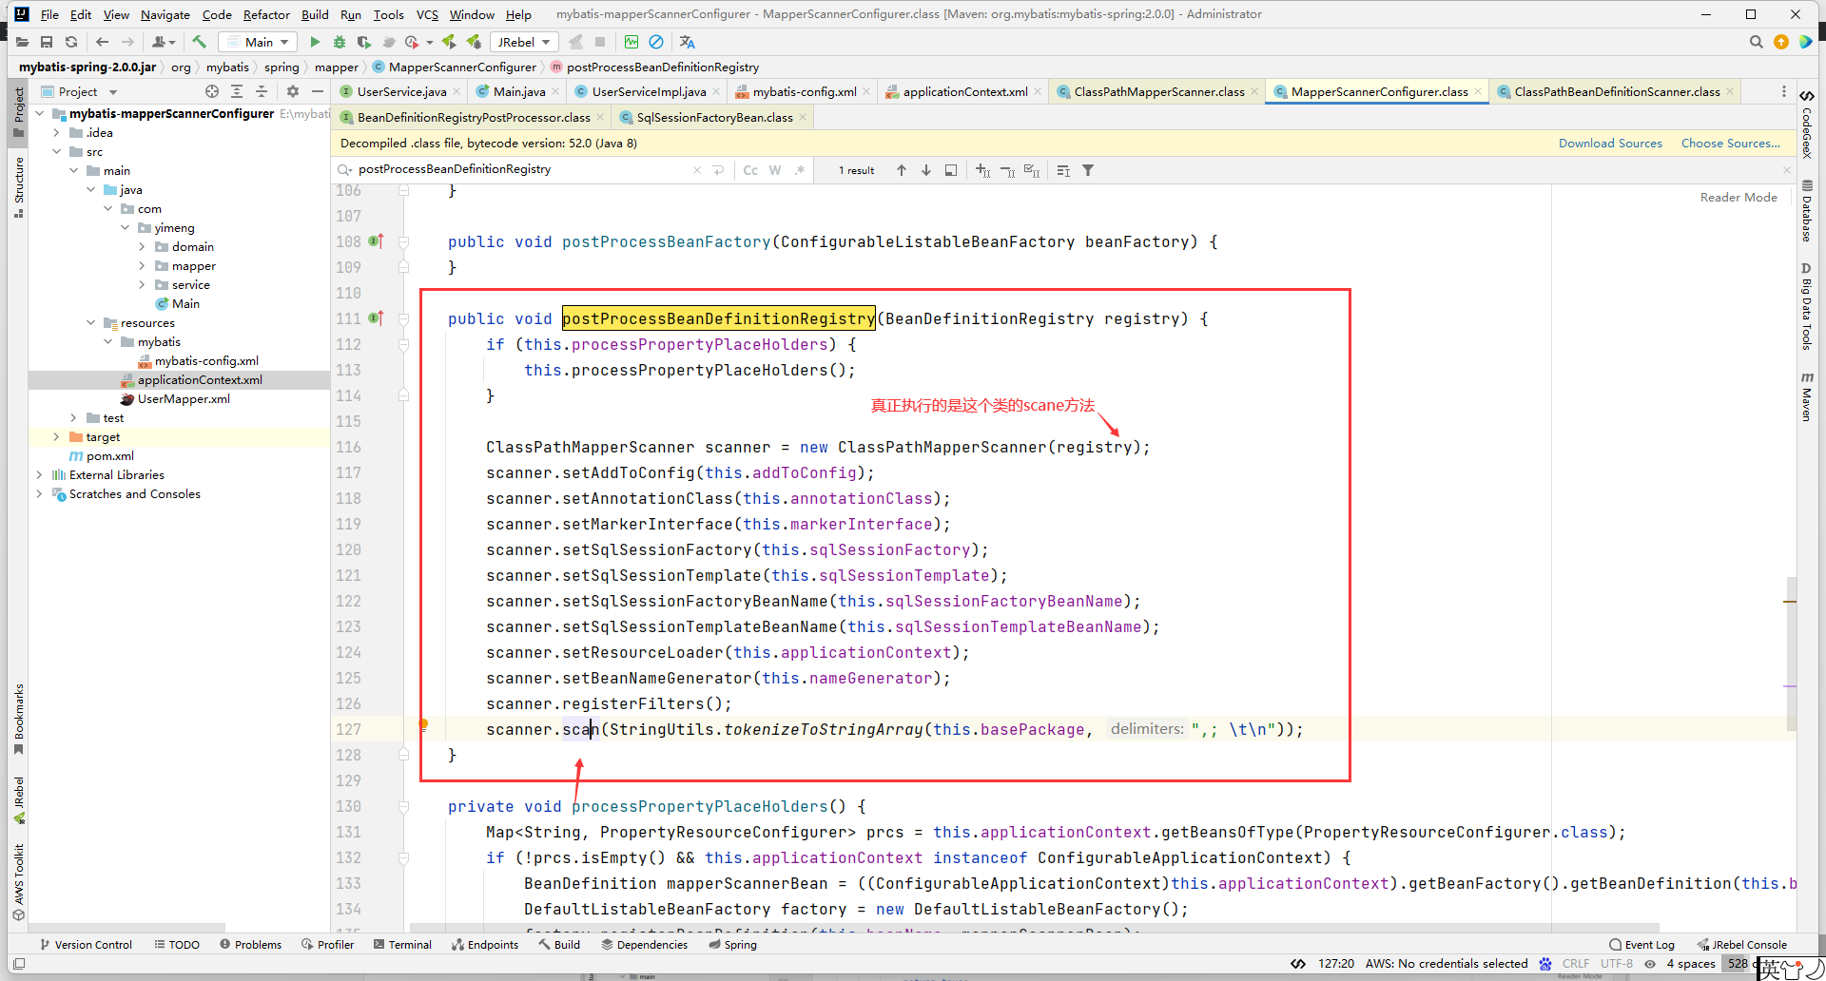The width and height of the screenshot is (1826, 981).
Task: Toggle Regex search option
Action: [x=800, y=170]
